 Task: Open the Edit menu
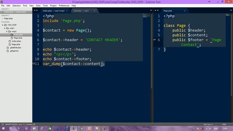click(x=8, y=6)
